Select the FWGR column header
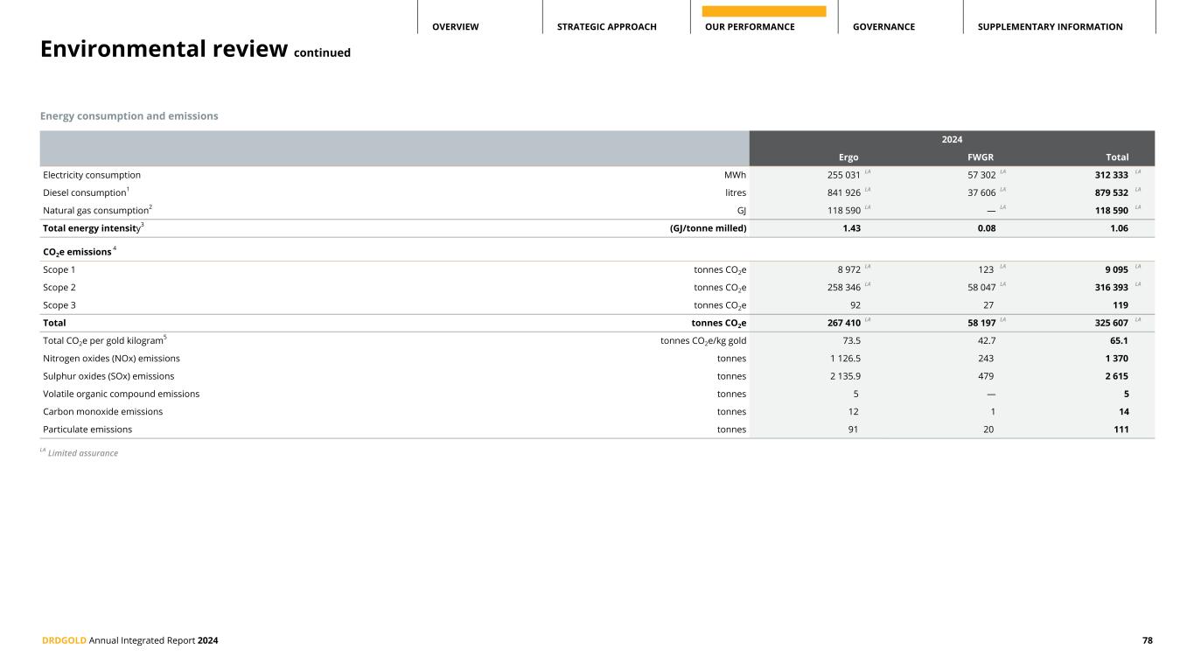 pyautogui.click(x=981, y=157)
